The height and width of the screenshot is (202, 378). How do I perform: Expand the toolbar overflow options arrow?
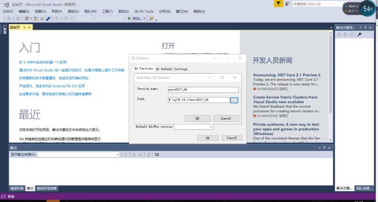156,19
